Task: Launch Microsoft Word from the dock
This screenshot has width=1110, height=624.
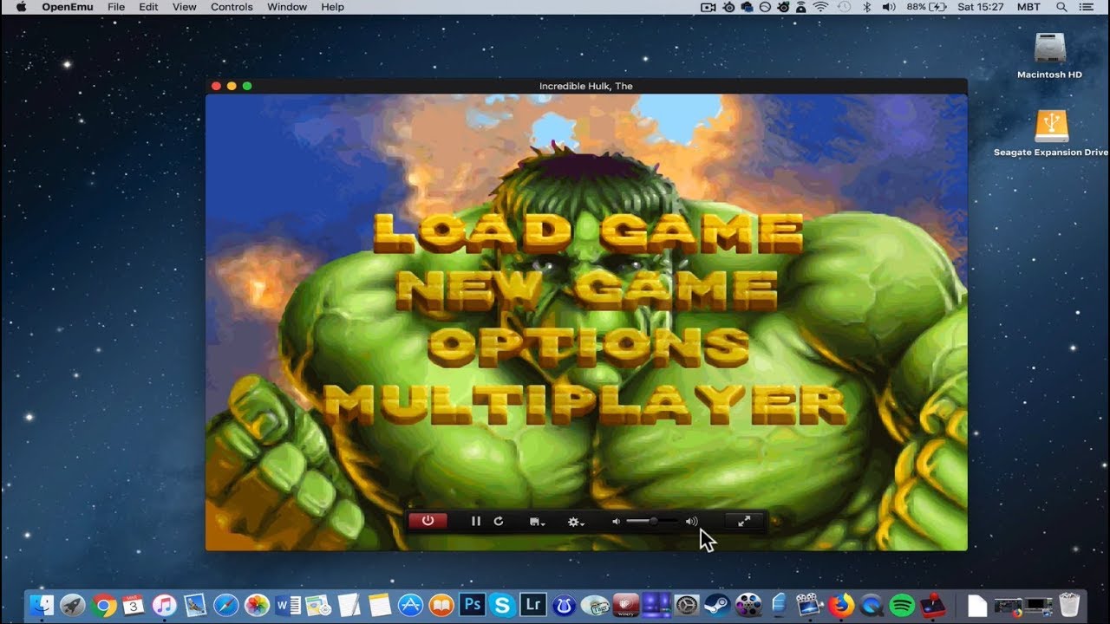Action: pos(287,605)
